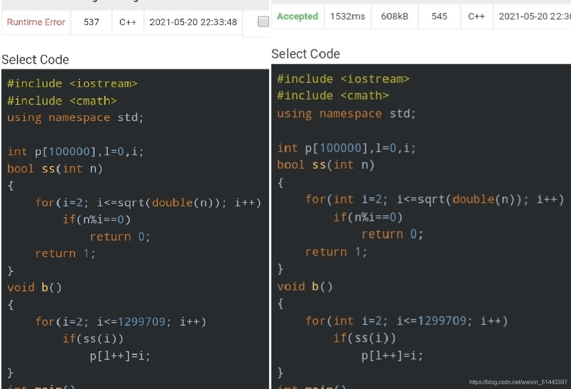Click 'for(int i=2; i<=sqrt(double(n)); i++)' line in right code
Screen dimensions: 571x389
tap(435, 199)
